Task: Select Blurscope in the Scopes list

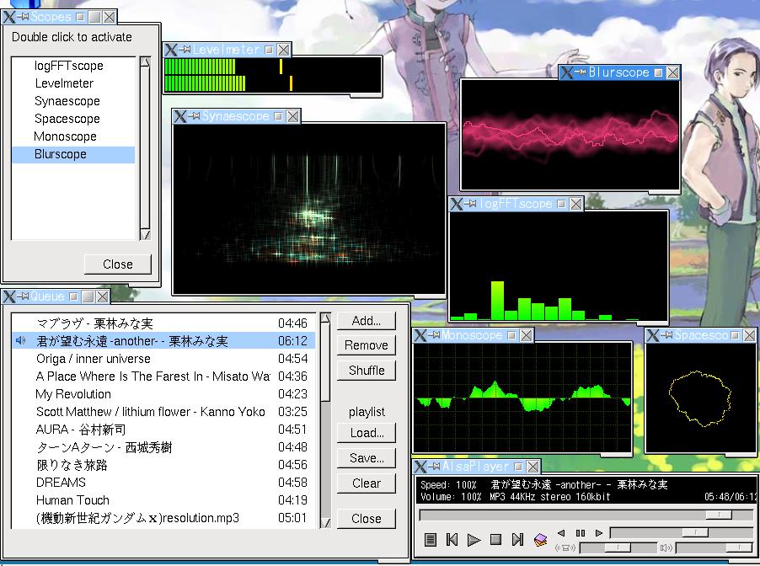Action: [73, 154]
